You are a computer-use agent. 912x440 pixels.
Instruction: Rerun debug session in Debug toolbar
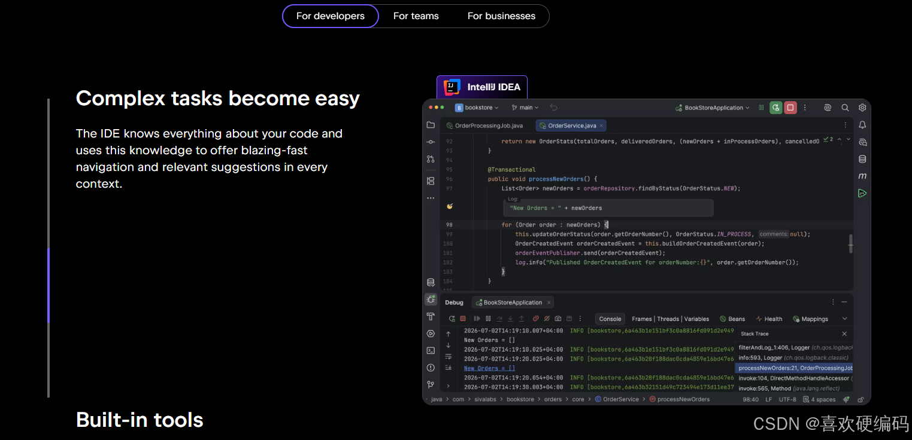click(x=452, y=319)
